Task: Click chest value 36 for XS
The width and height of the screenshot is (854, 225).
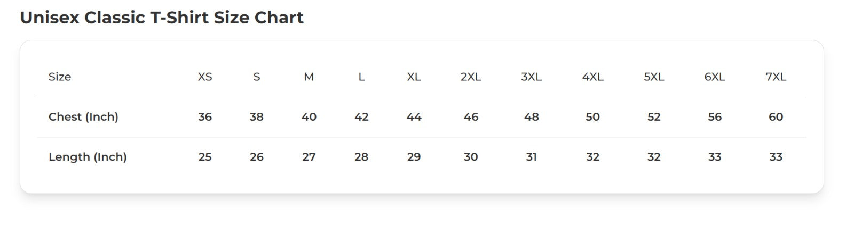Action: tap(205, 116)
